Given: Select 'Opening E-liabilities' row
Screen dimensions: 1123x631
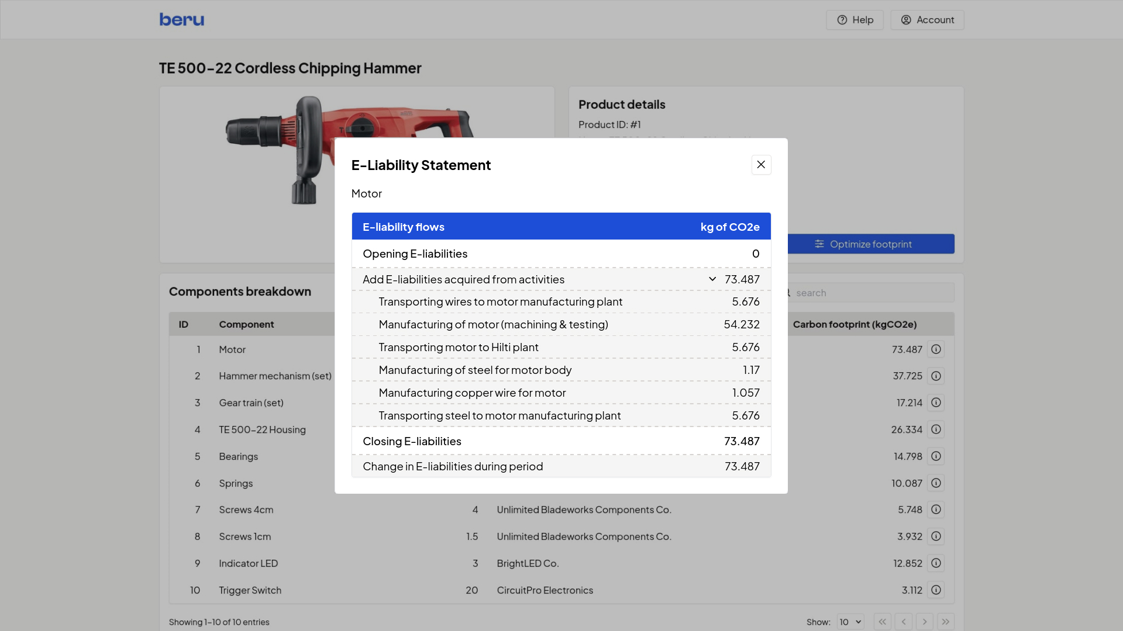Looking at the screenshot, I should pyautogui.click(x=561, y=254).
